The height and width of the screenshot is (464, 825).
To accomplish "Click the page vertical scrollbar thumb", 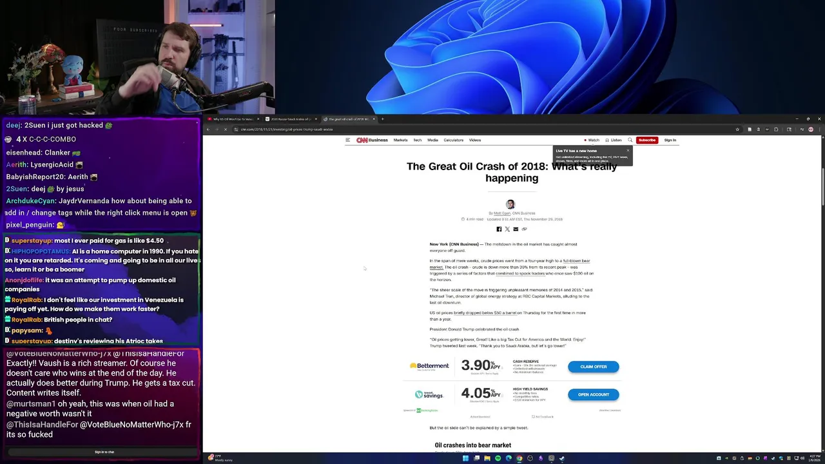I will tap(822, 188).
